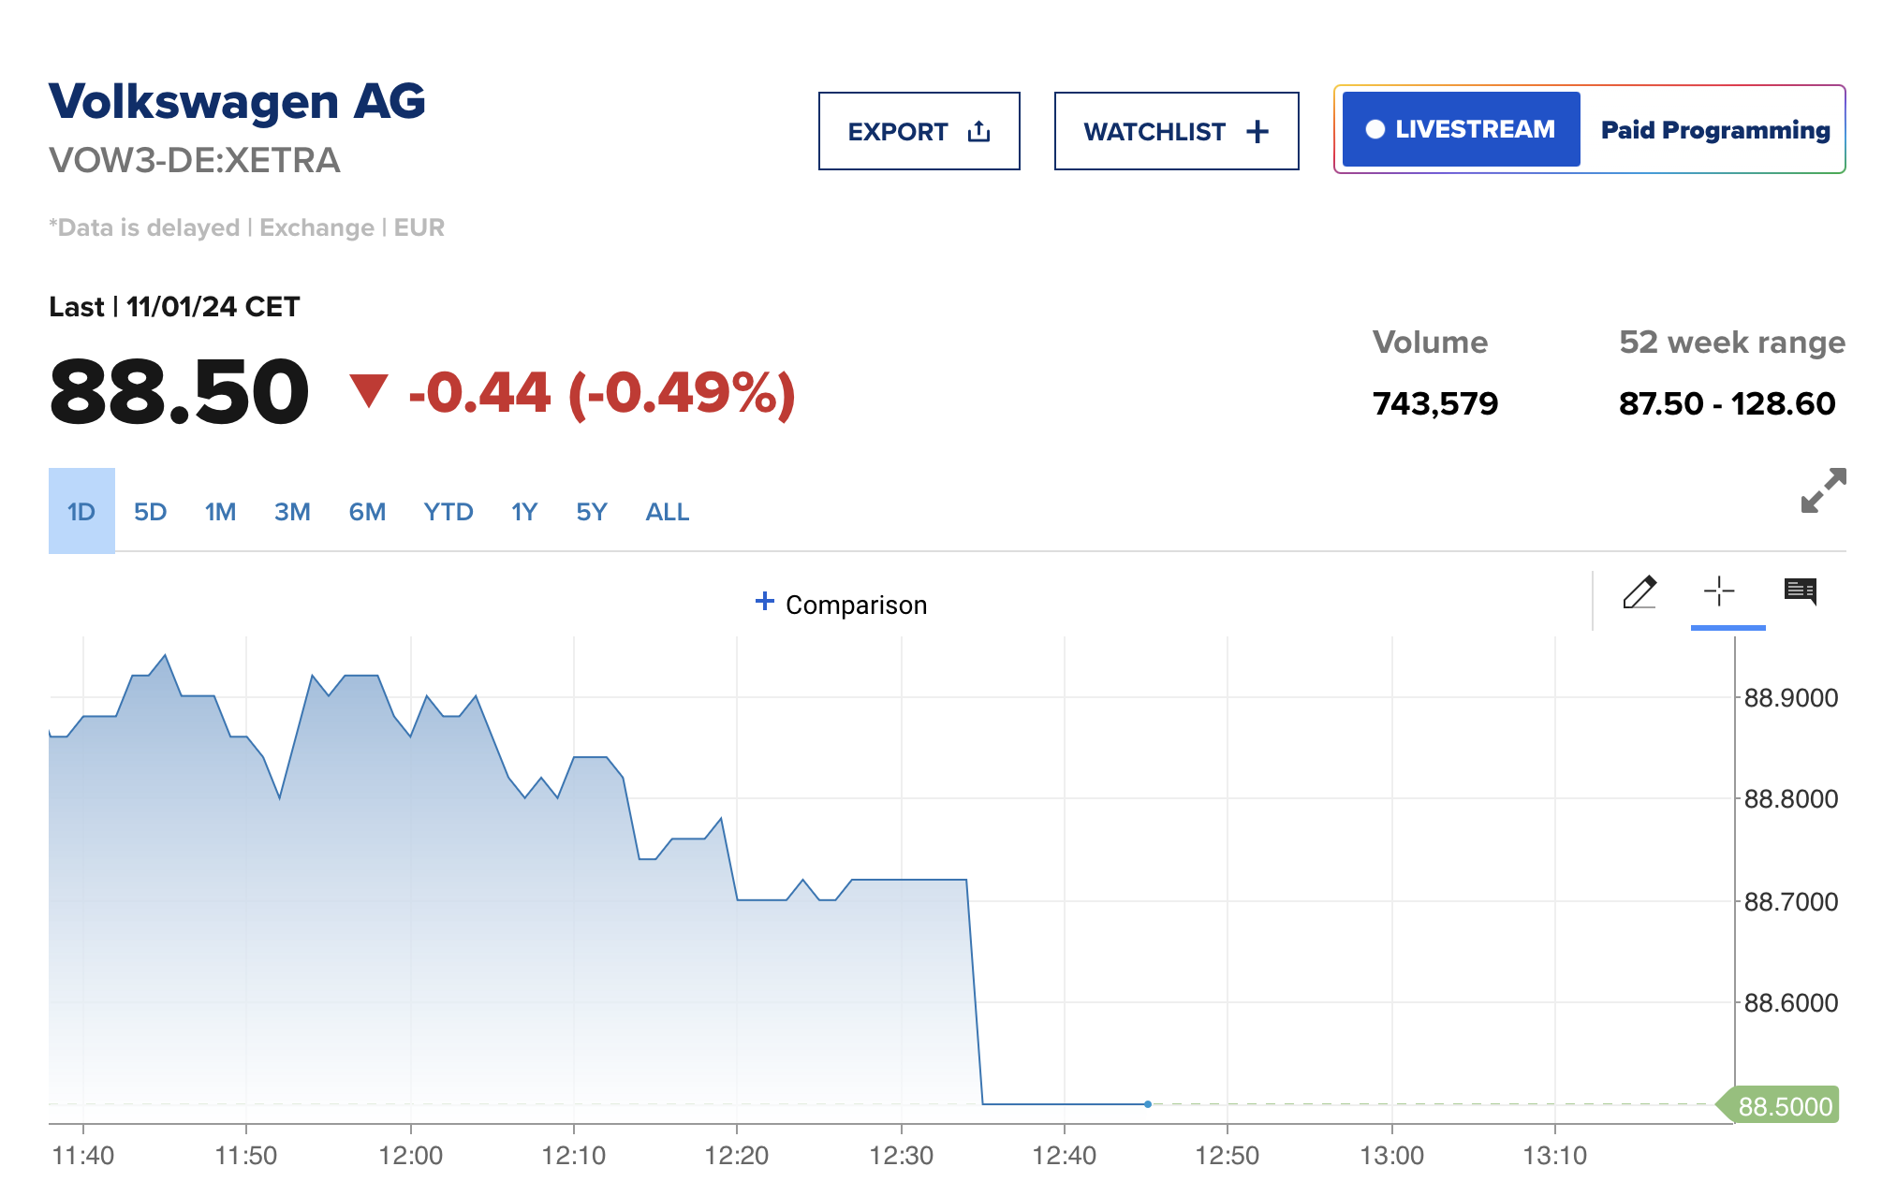Click the plus icon next to Comparison

(765, 602)
